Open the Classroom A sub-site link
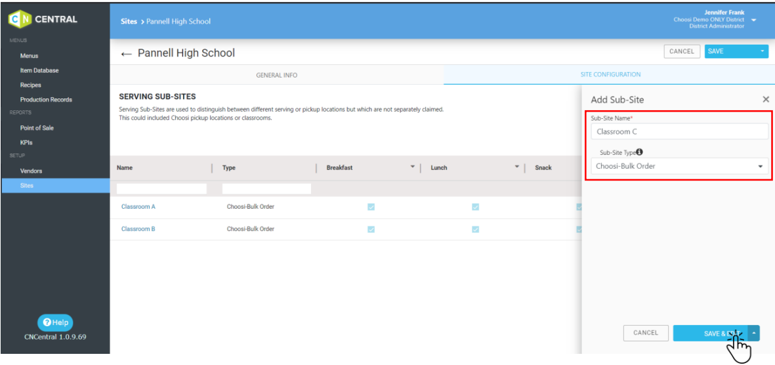 tap(138, 207)
